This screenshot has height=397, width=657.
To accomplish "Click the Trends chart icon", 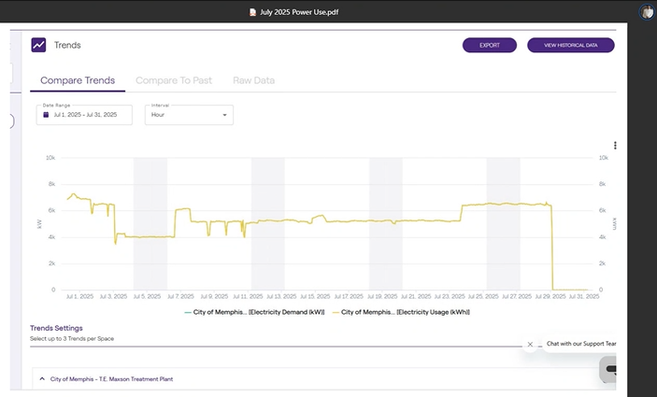I will [x=38, y=45].
